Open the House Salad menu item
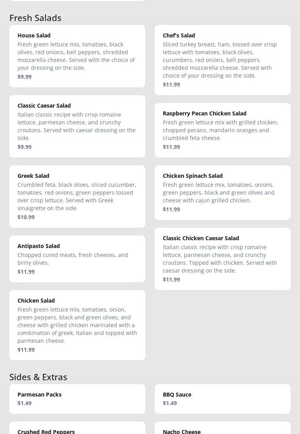Screen dimensions: 300x434 coord(77,56)
